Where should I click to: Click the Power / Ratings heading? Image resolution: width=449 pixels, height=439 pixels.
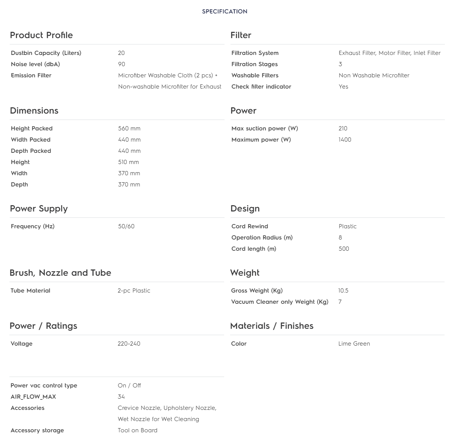pyautogui.click(x=43, y=326)
